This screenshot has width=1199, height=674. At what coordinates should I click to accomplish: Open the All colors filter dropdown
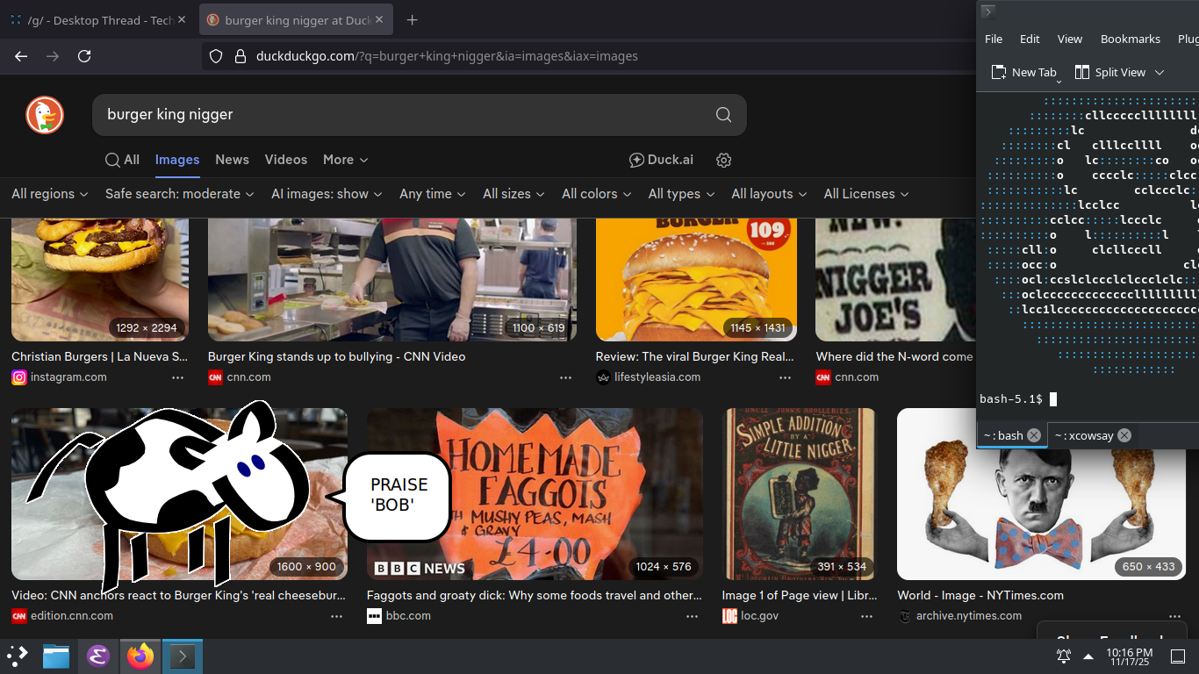[x=597, y=194]
